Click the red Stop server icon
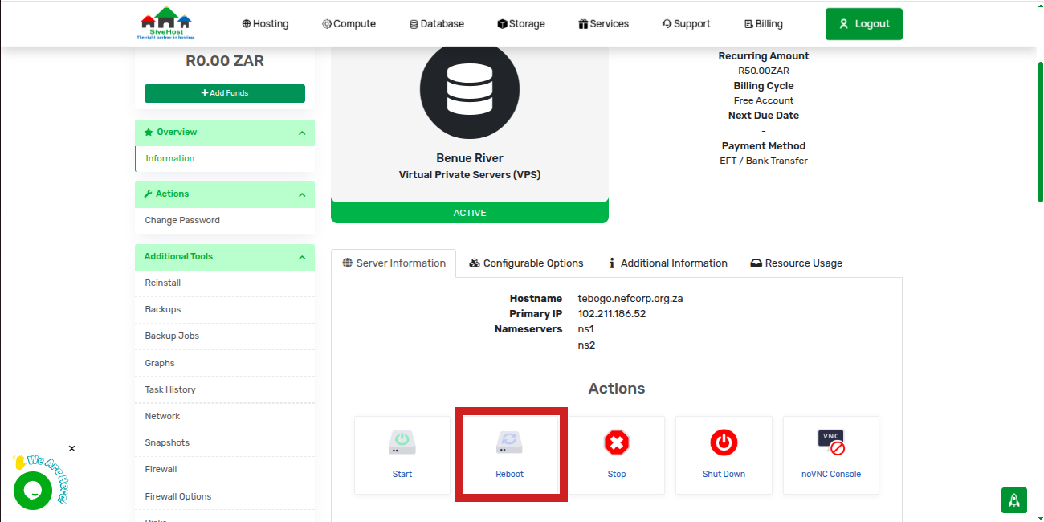Image resolution: width=1044 pixels, height=522 pixels. coord(617,442)
